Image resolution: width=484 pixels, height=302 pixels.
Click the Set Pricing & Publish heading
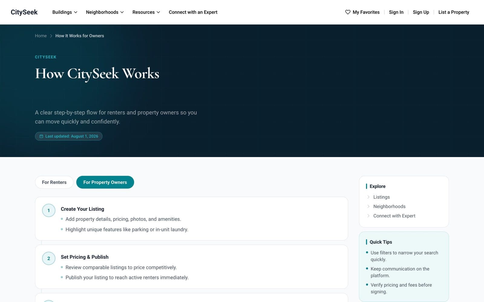[x=85, y=257]
